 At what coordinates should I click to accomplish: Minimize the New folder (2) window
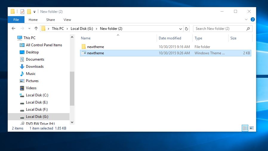click(x=222, y=11)
